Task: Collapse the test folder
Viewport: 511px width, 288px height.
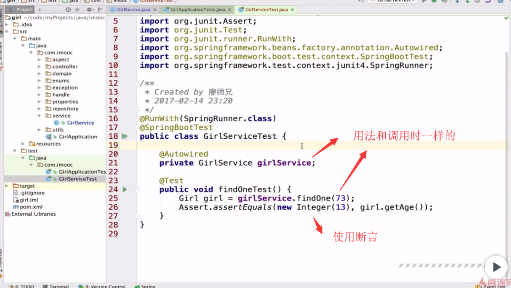Action: [x=15, y=151]
